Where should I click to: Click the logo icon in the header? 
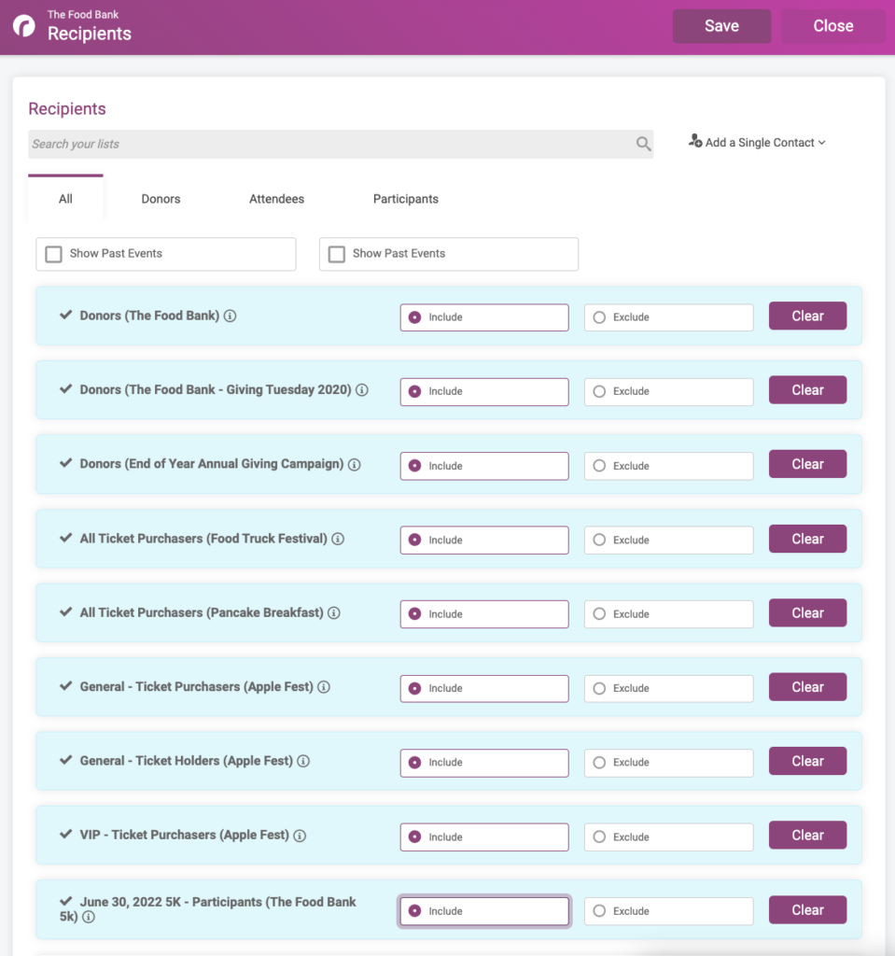tap(24, 26)
